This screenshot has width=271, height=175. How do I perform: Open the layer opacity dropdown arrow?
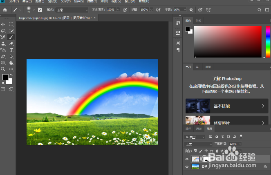[x=240, y=144]
